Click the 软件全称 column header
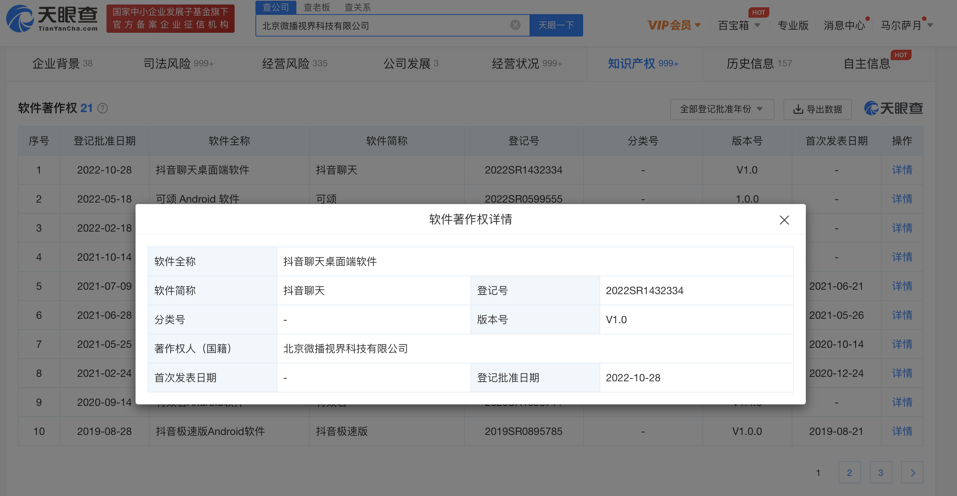Screen dimensions: 957x496 click(229, 141)
